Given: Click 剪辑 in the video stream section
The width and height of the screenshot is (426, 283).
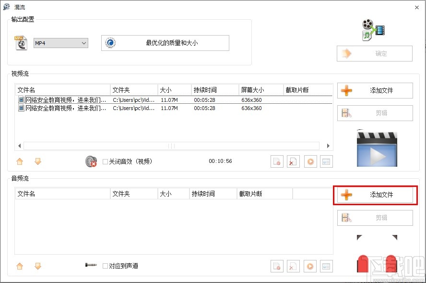Looking at the screenshot, I should click(375, 113).
